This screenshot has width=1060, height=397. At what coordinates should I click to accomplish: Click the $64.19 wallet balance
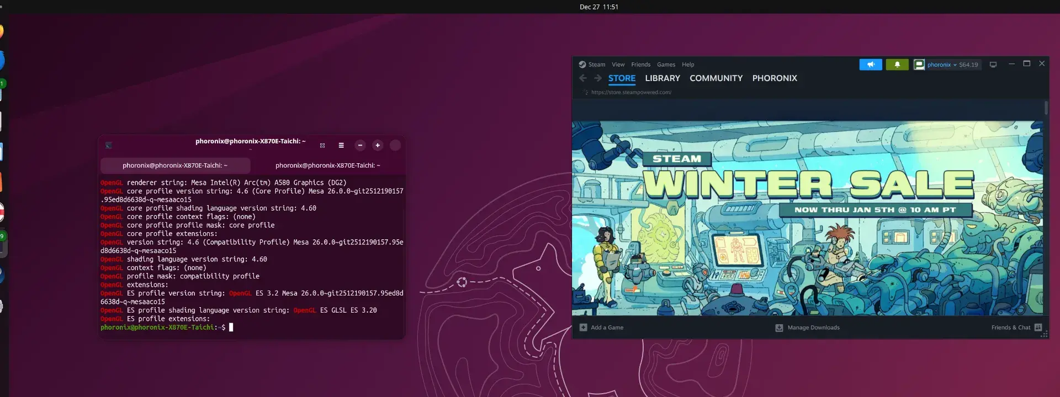pyautogui.click(x=968, y=65)
